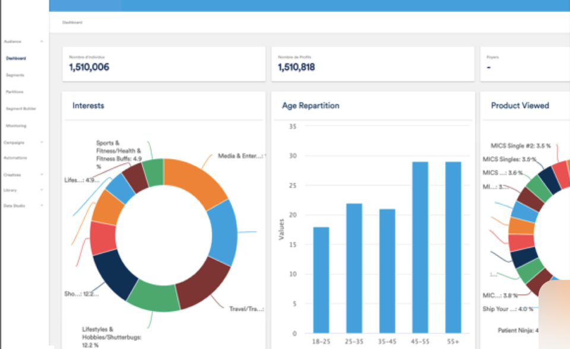Click the 1,510,006 individuals count card

click(x=163, y=64)
